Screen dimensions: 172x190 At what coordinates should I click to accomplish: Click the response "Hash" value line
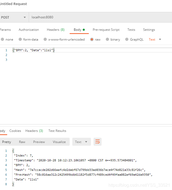(x=80, y=170)
